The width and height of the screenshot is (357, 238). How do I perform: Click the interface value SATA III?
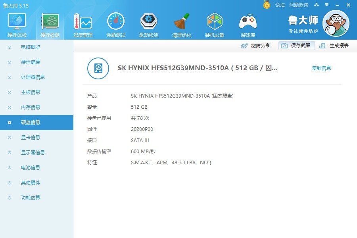pyautogui.click(x=140, y=140)
